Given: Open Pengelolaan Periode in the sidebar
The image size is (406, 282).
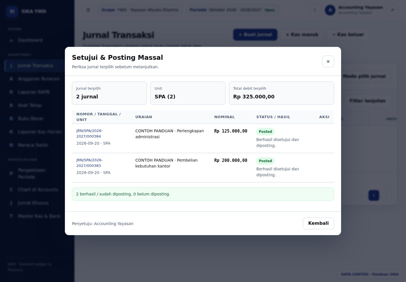Looking at the screenshot, I should click(x=37, y=173).
